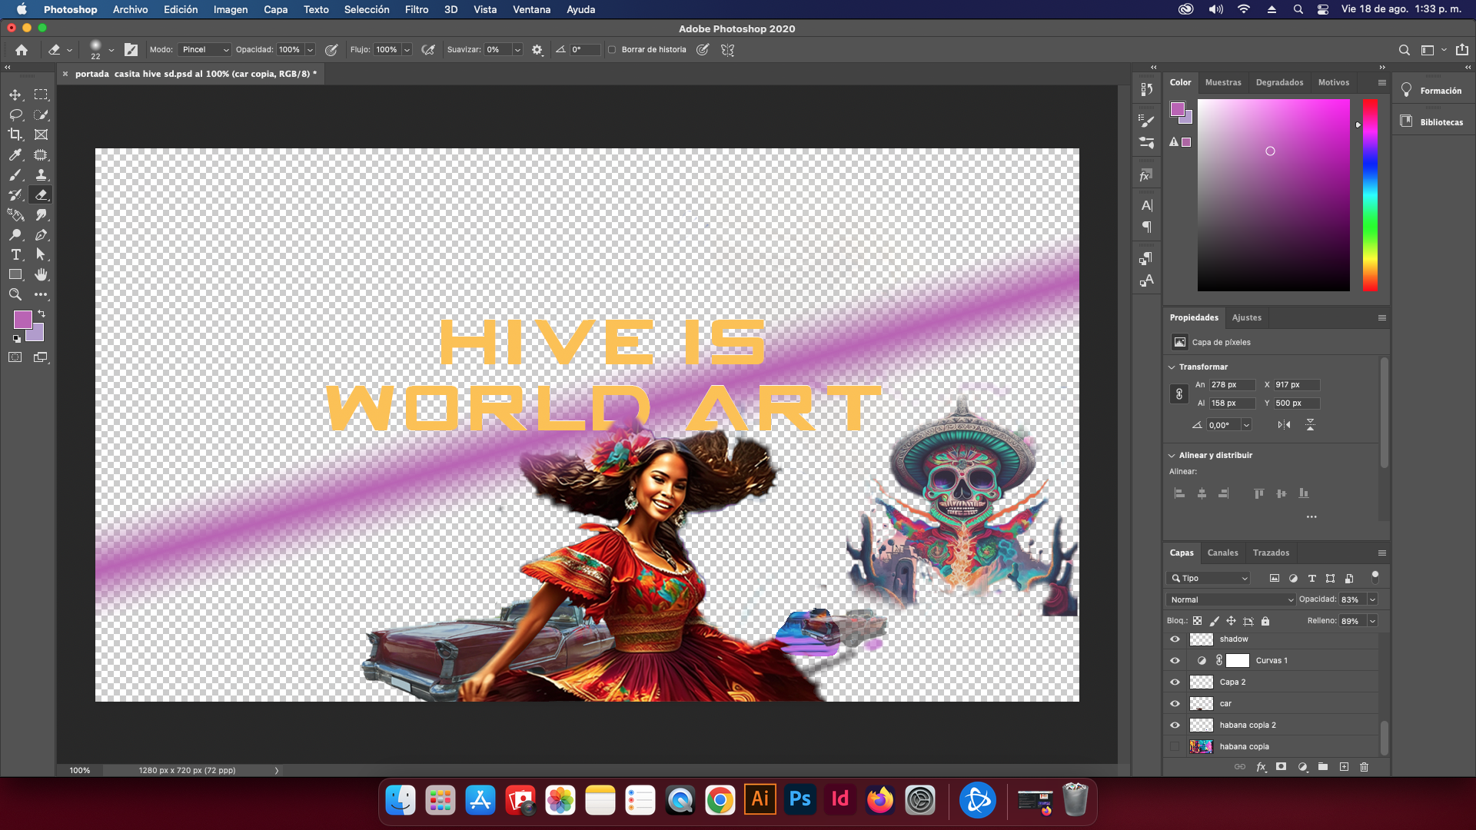Hide the habana copia 2 layer
This screenshot has width=1476, height=830.
coord(1175,725)
